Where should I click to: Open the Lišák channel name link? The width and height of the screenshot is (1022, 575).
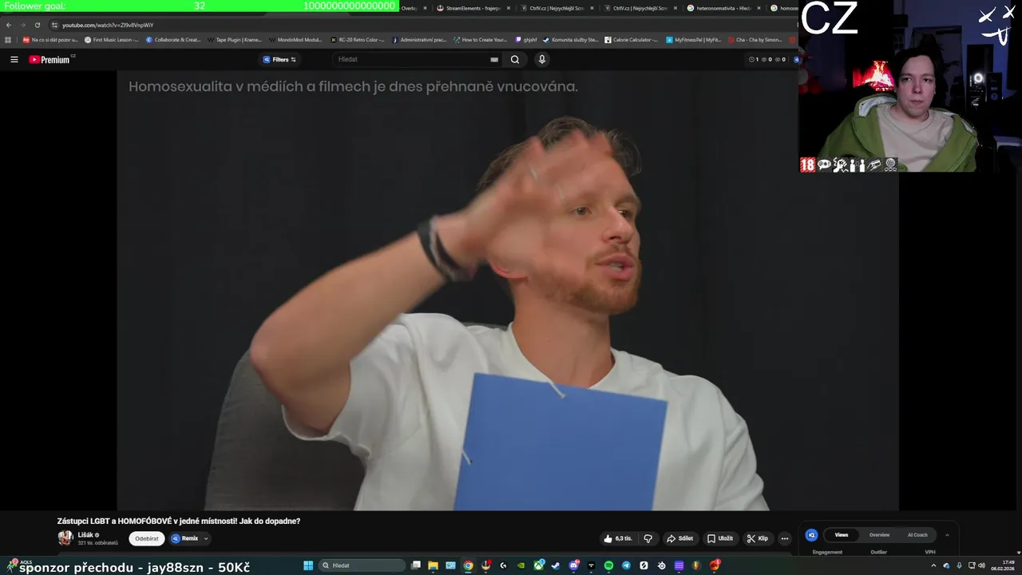pyautogui.click(x=85, y=535)
